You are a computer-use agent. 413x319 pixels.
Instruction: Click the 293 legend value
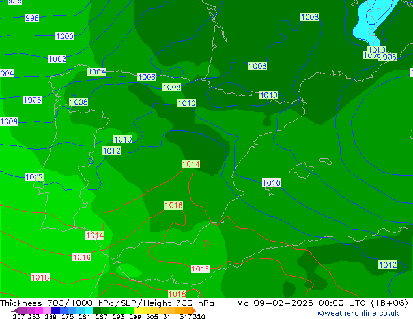(x=118, y=316)
